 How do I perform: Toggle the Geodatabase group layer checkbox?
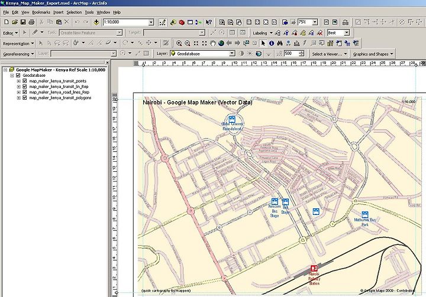point(18,76)
